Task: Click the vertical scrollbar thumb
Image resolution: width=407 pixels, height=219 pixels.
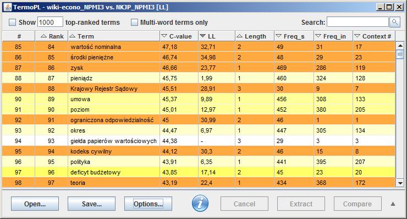Action: [400, 54]
